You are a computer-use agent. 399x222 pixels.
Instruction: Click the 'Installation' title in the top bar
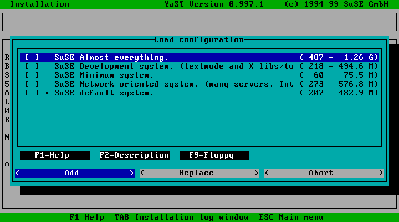click(40, 4)
